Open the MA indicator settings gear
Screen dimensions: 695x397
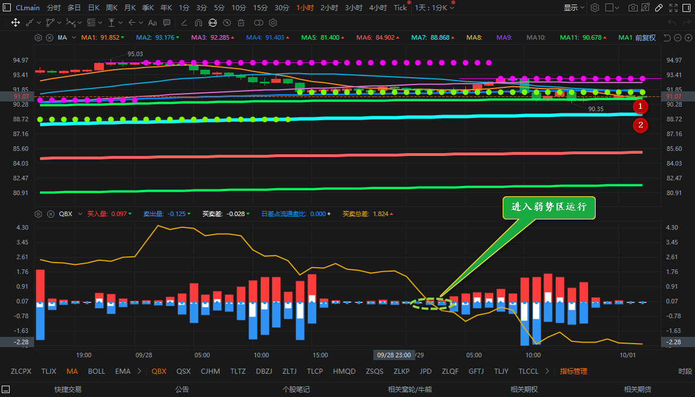click(x=39, y=37)
